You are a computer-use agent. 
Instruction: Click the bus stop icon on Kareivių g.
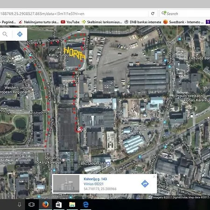click(140, 157)
